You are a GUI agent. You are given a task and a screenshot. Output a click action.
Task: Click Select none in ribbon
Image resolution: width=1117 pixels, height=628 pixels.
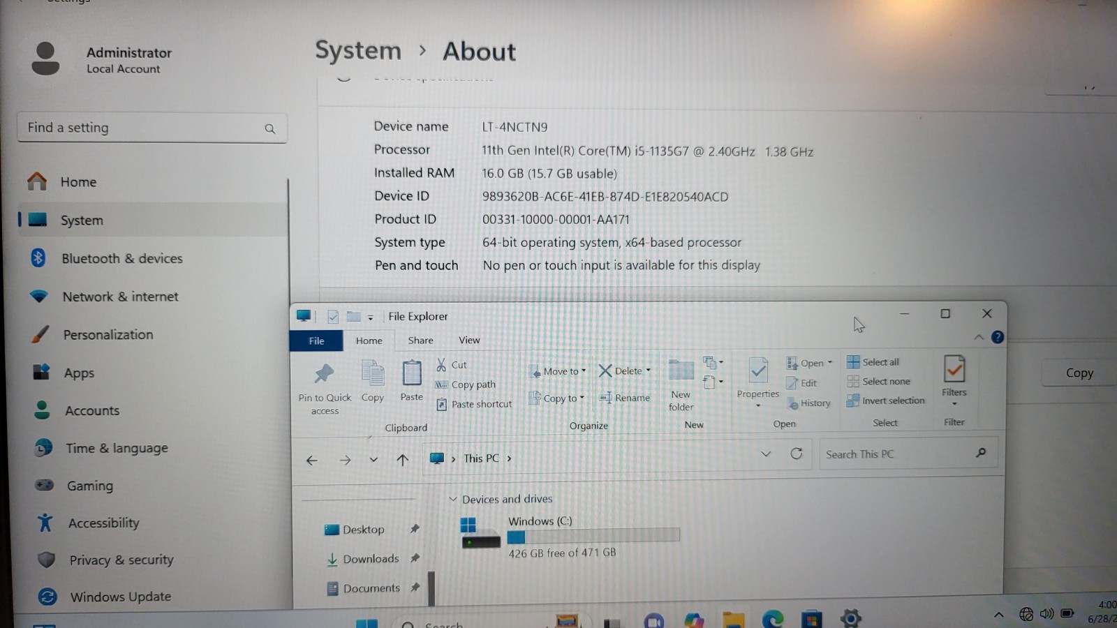879,382
